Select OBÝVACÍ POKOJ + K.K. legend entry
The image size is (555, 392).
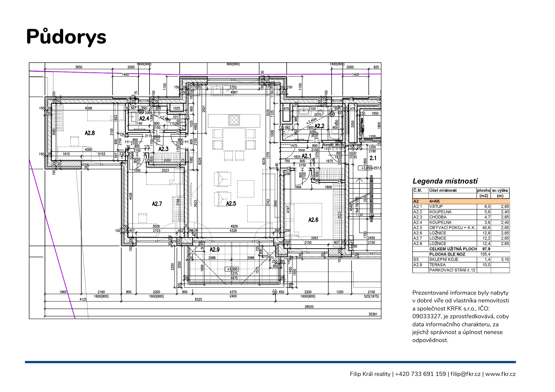coord(452,228)
